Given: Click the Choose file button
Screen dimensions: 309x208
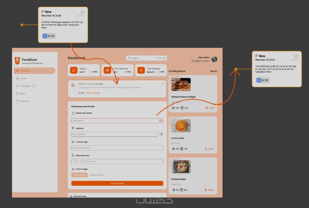Looking at the screenshot, I should tap(80, 175).
